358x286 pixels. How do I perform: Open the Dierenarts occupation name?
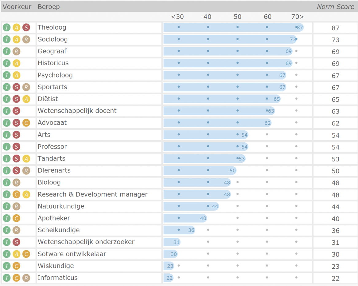(x=54, y=170)
